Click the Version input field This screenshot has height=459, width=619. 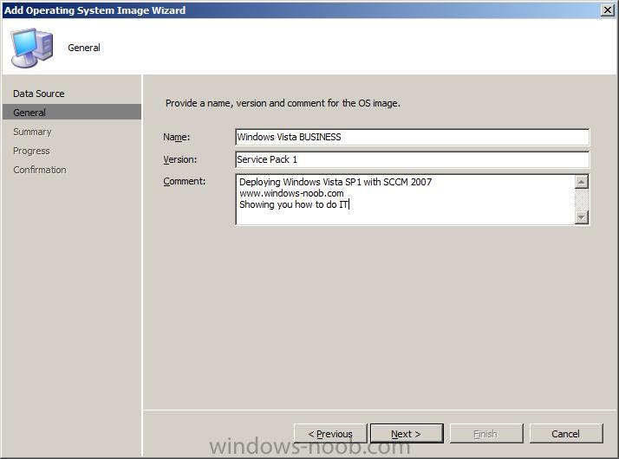click(x=412, y=159)
